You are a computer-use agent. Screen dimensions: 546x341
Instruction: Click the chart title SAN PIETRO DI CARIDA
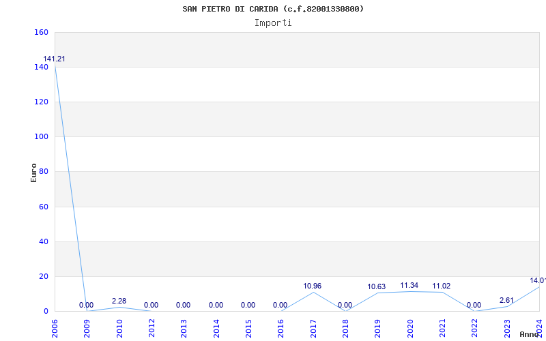tap(273, 9)
